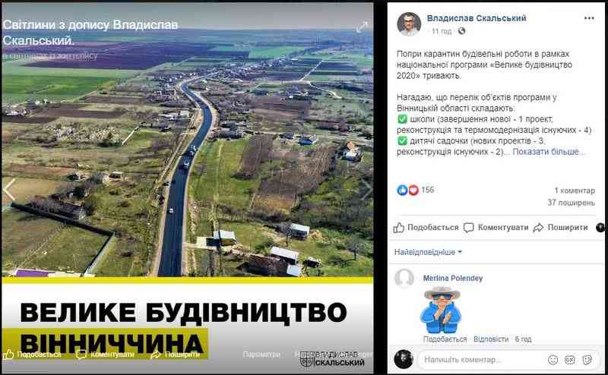Open the emoji picker in comment box
608x375 pixels.
(x=553, y=360)
